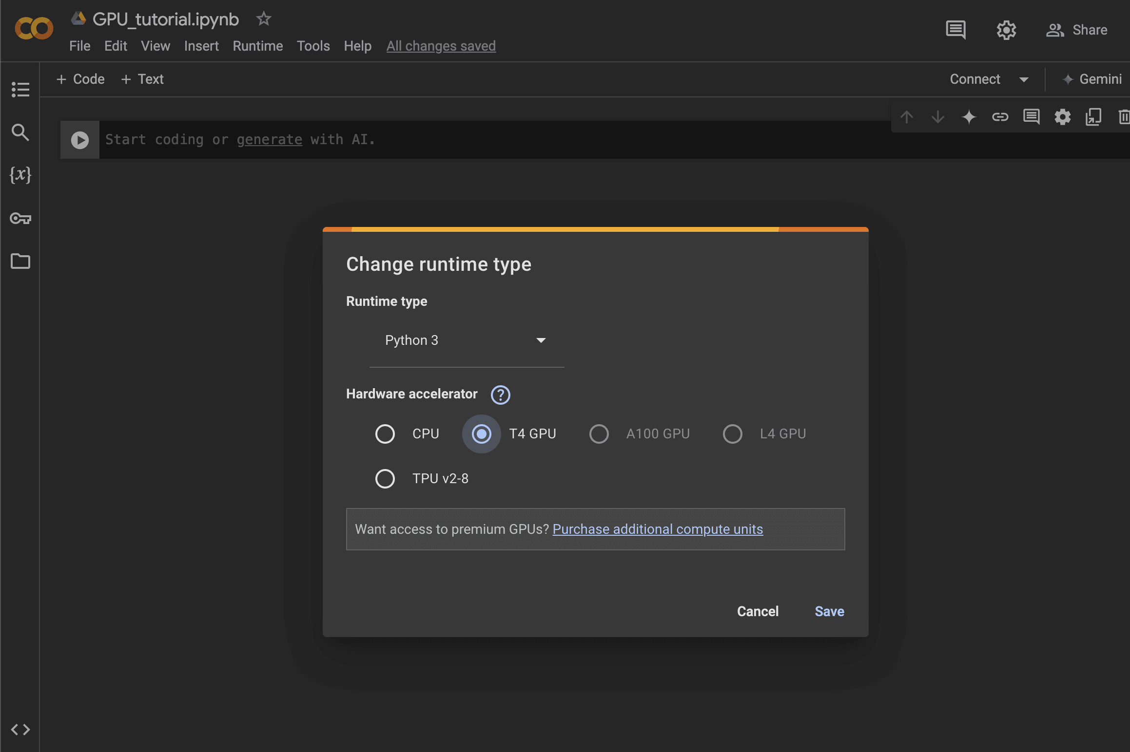
Task: Open the table of contents sidebar
Action: [20, 89]
